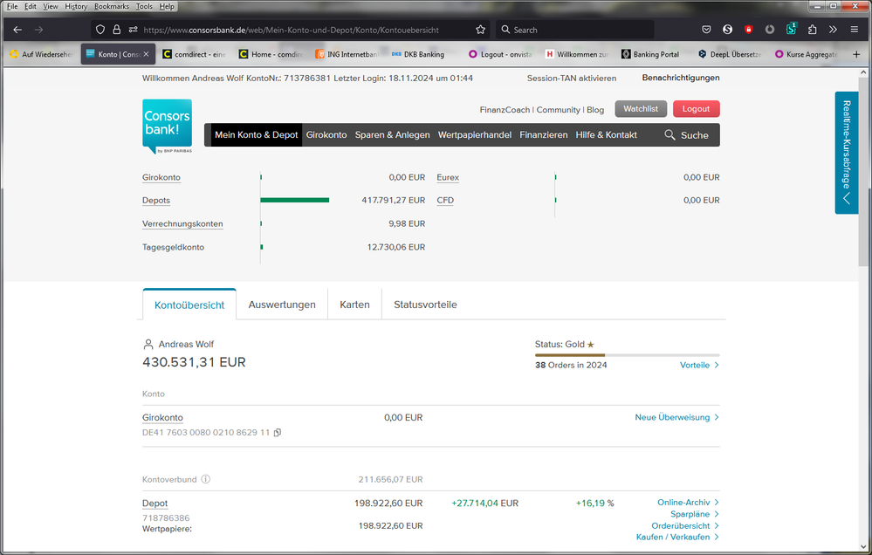872x555 pixels.
Task: Open the Hilfe & Kontakt navigation item
Action: 606,134
